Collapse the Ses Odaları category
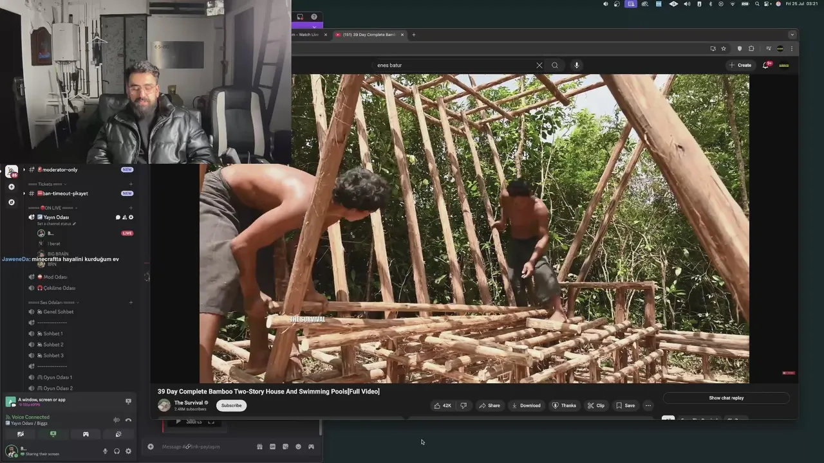 click(53, 302)
